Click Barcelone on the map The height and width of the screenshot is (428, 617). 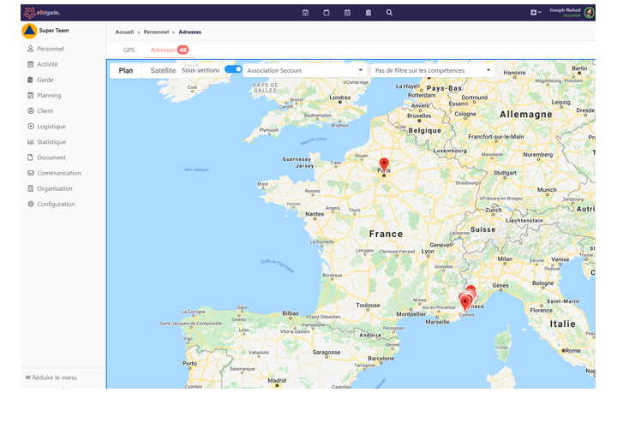coord(380,359)
